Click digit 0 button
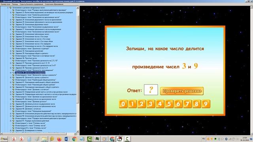This screenshot has width=253, height=142. tap(123, 104)
